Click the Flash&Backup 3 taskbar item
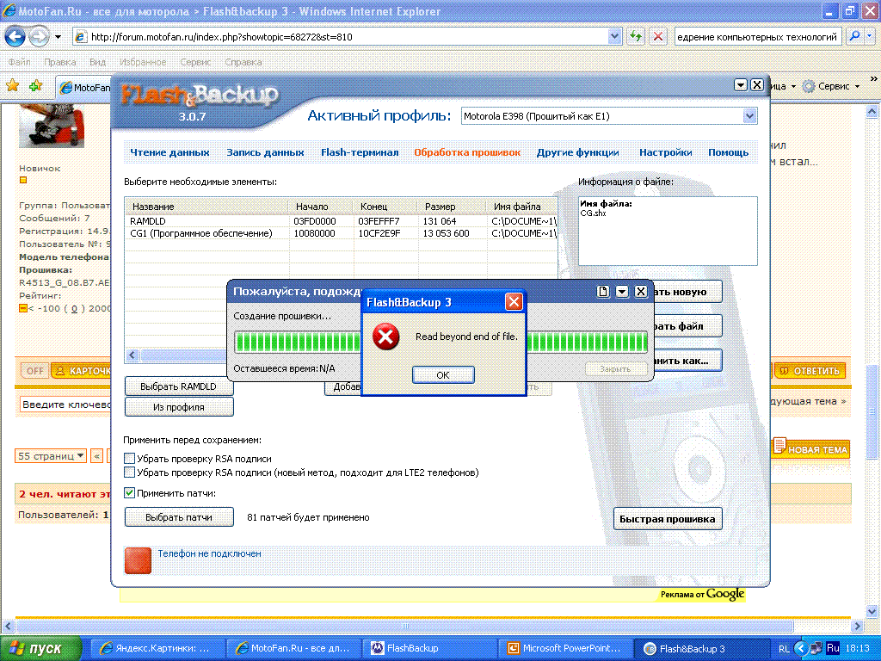881x661 pixels. pyautogui.click(x=702, y=648)
